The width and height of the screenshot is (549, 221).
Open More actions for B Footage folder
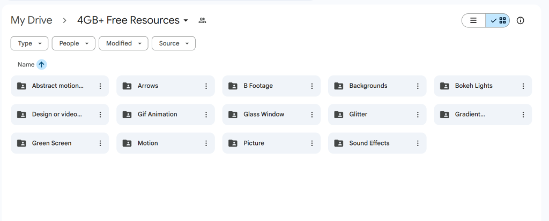click(312, 86)
